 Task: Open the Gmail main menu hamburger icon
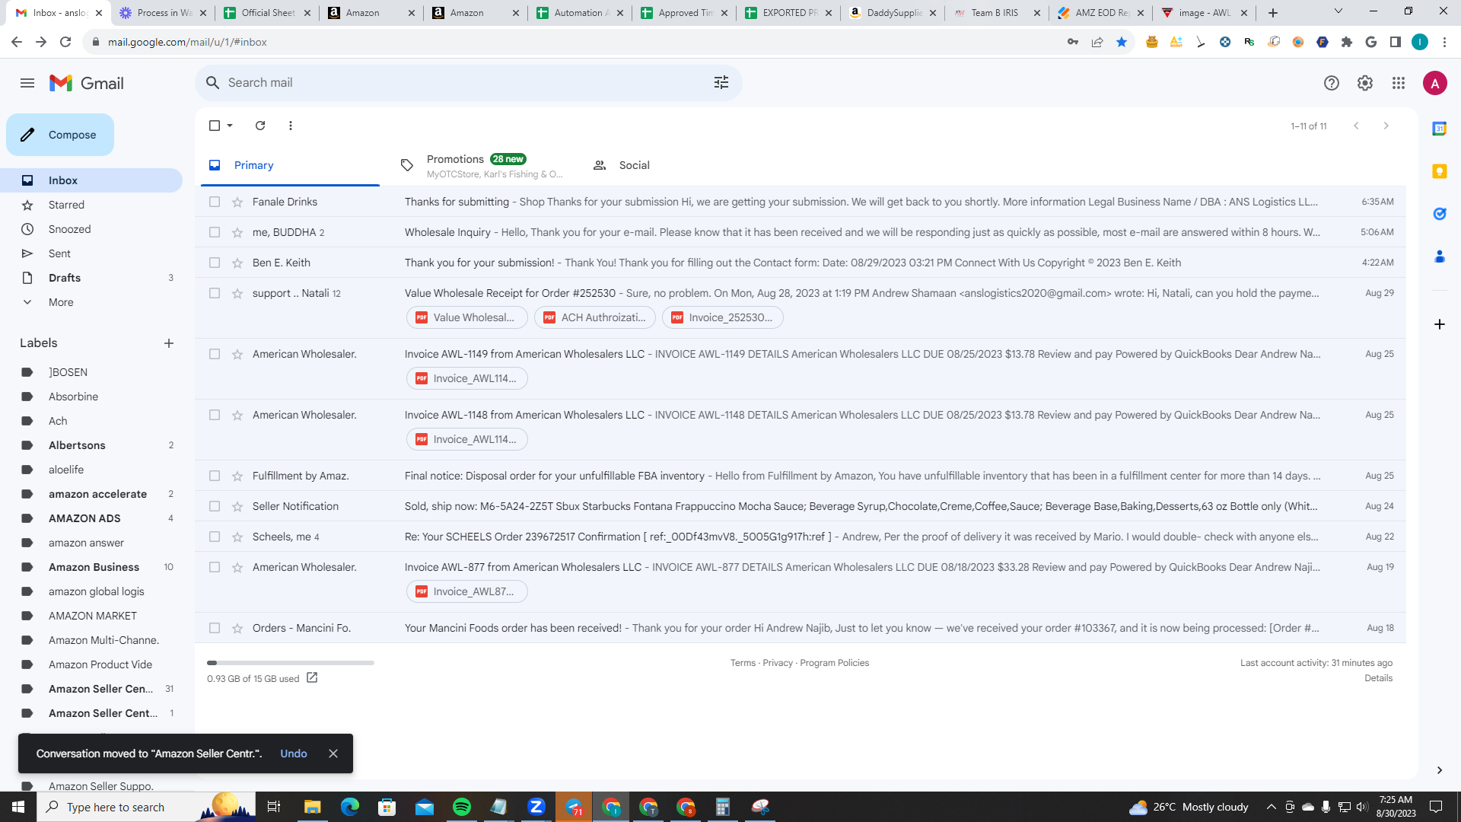[x=27, y=83]
